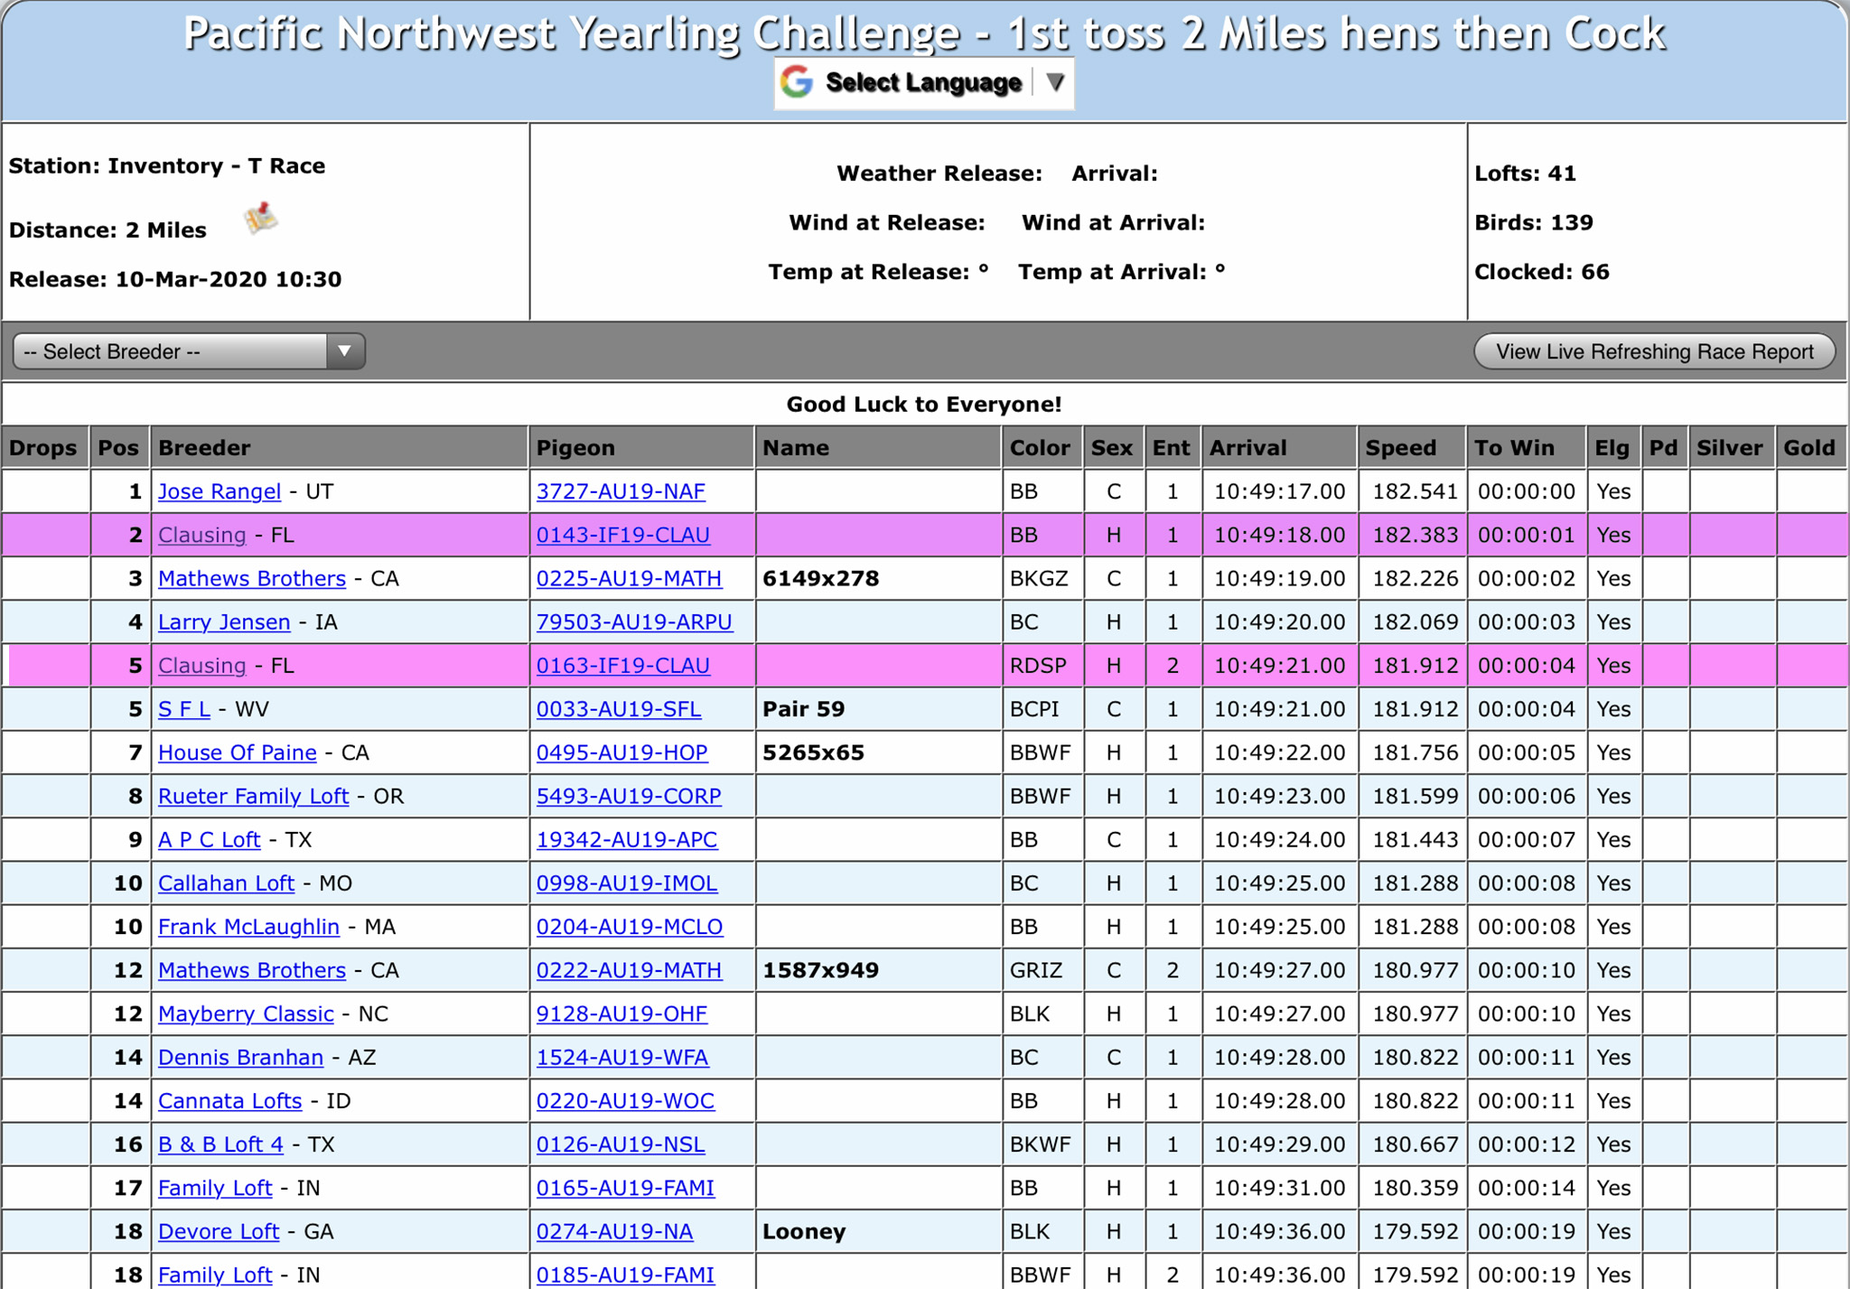Open House Of Paine breeder link
The height and width of the screenshot is (1289, 1850).
(238, 752)
